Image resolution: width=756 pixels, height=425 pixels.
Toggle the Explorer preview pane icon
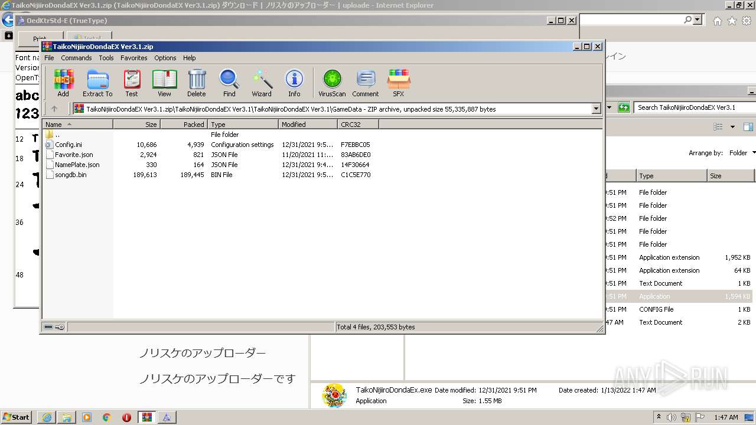(748, 127)
